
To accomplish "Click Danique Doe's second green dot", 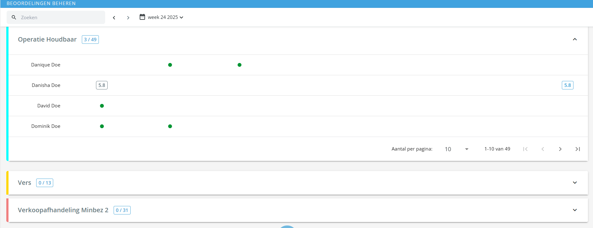I will 240,65.
